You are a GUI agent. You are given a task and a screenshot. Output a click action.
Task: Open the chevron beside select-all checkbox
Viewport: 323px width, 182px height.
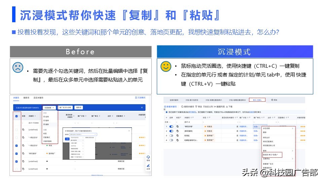(x=19, y=116)
